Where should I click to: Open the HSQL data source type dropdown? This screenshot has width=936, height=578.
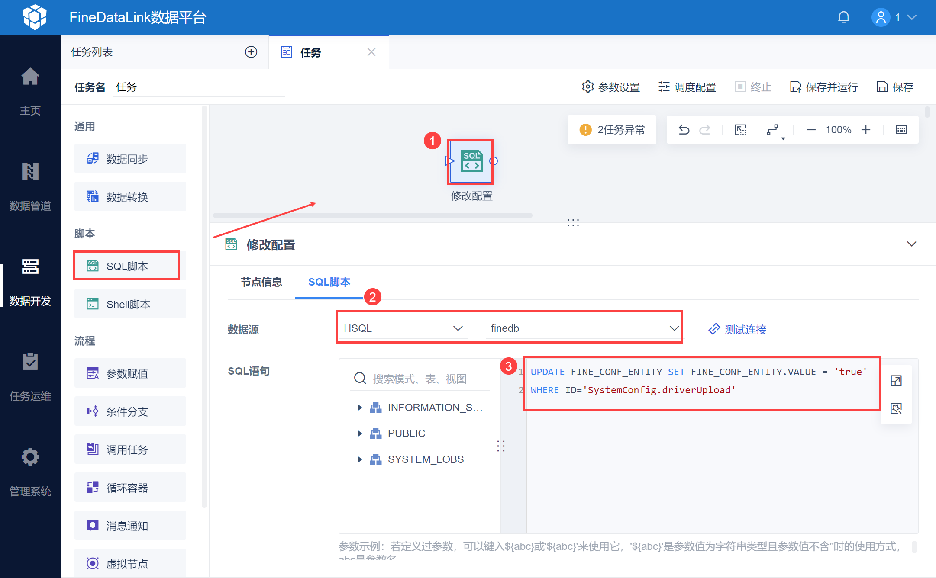pos(403,328)
